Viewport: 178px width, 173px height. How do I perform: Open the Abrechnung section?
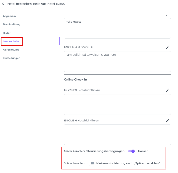[x=11, y=50]
